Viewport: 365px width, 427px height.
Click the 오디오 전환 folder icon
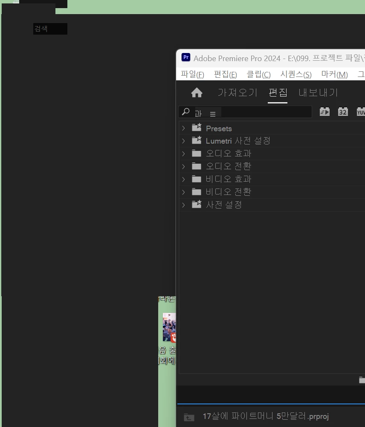click(197, 166)
